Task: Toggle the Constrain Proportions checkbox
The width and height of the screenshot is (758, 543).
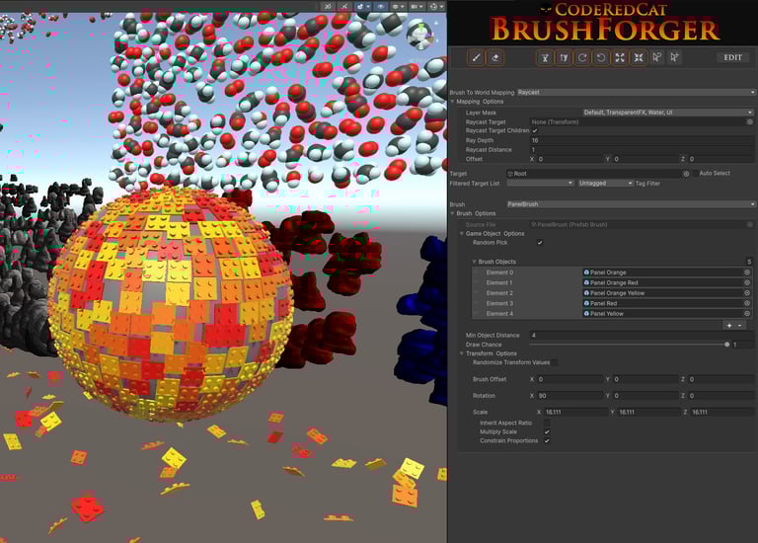Action: tap(547, 441)
